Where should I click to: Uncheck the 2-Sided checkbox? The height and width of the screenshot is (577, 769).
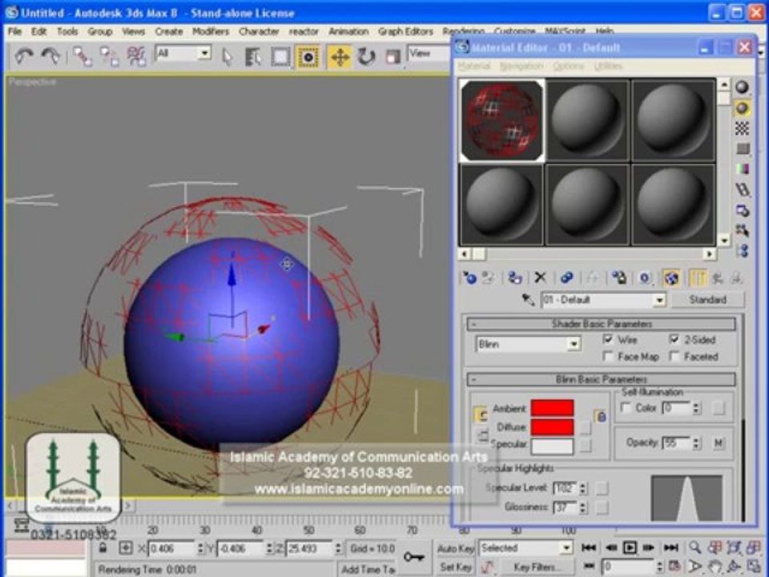click(674, 339)
